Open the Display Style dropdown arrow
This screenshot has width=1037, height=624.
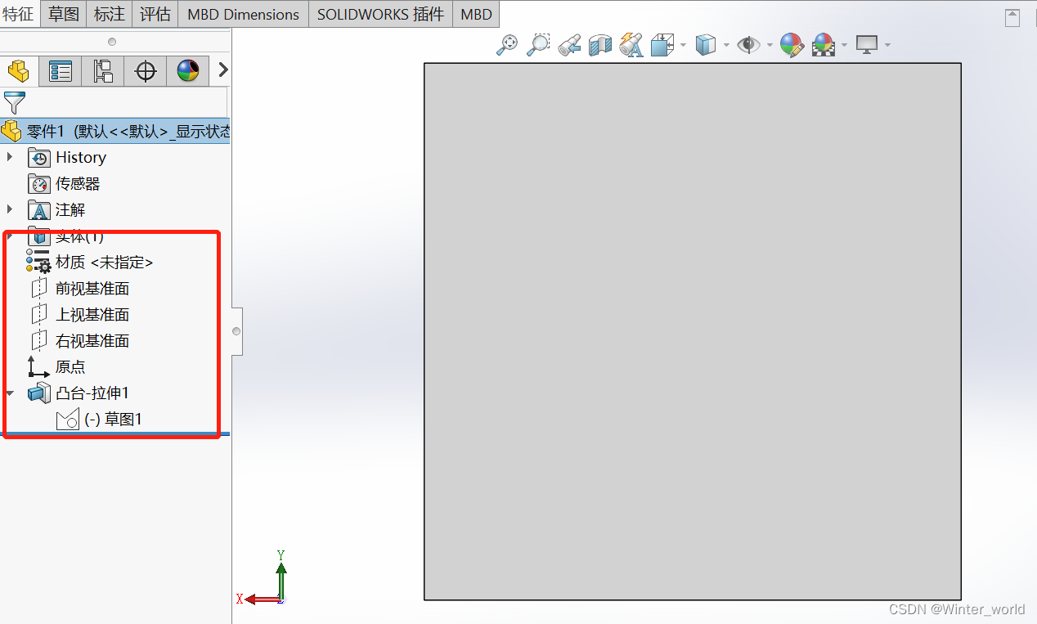[727, 45]
